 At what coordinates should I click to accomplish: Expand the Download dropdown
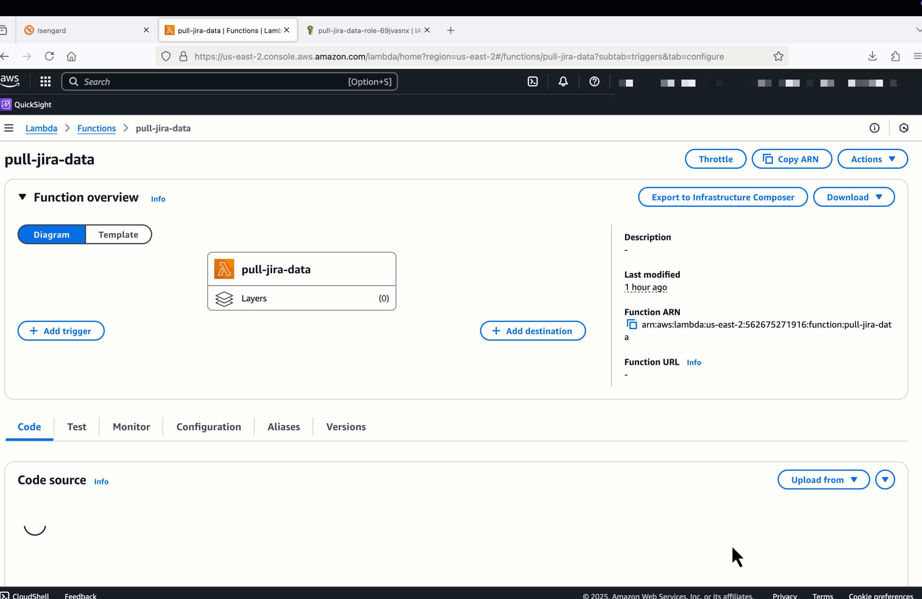tap(853, 197)
